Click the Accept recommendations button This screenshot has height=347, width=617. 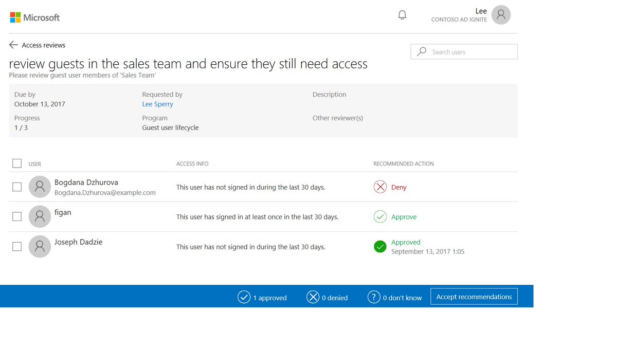pos(474,296)
